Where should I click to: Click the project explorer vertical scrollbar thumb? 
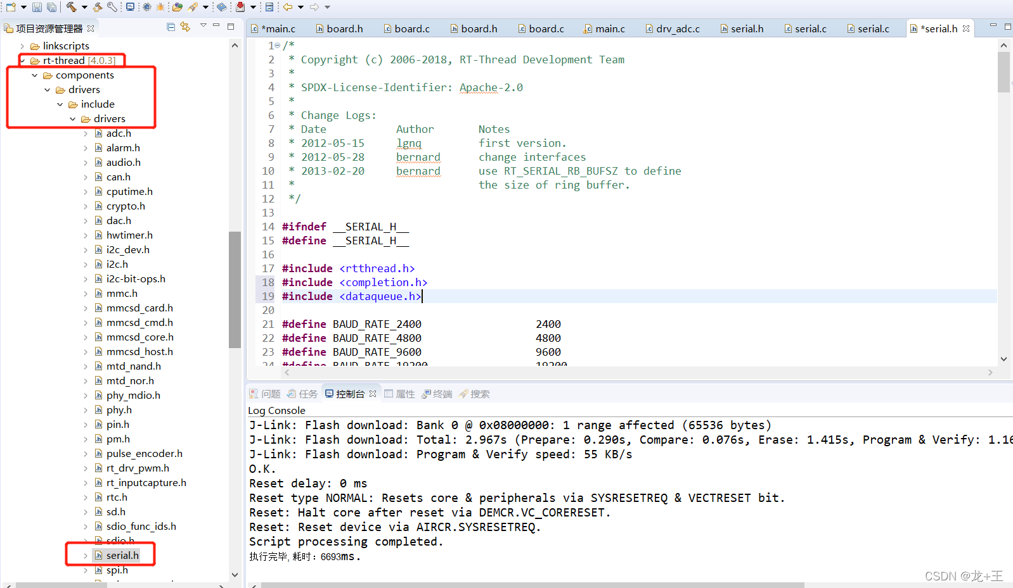235,290
